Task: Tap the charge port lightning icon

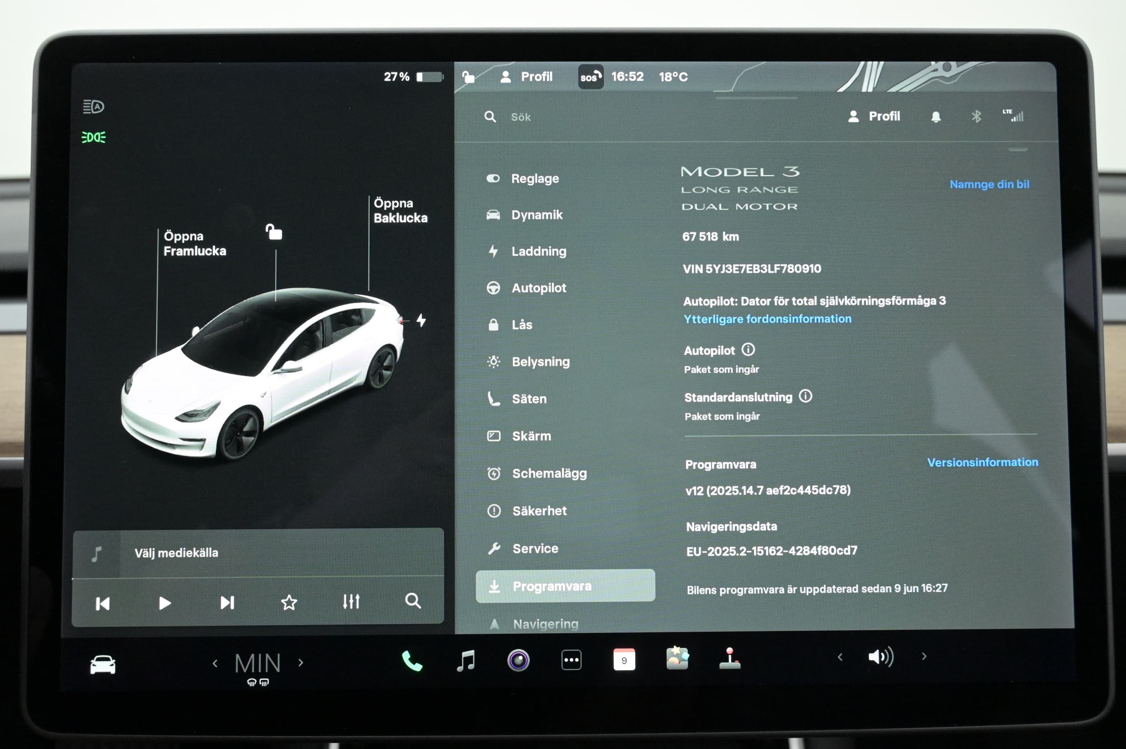Action: coord(421,320)
